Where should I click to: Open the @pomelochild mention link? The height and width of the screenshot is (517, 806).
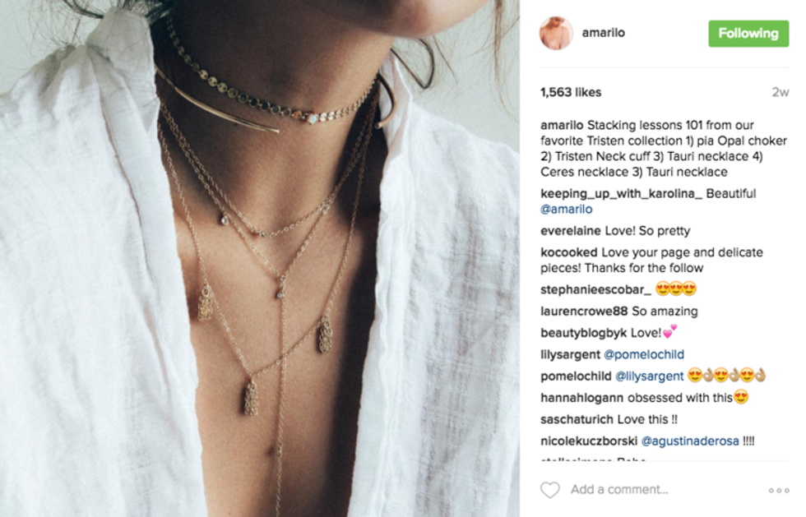coord(643,354)
